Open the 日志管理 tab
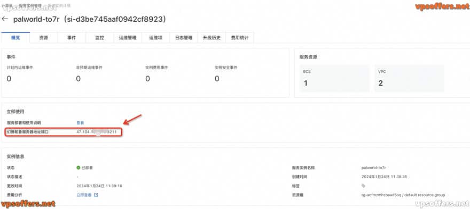The height and width of the screenshot is (209, 470). tap(184, 38)
